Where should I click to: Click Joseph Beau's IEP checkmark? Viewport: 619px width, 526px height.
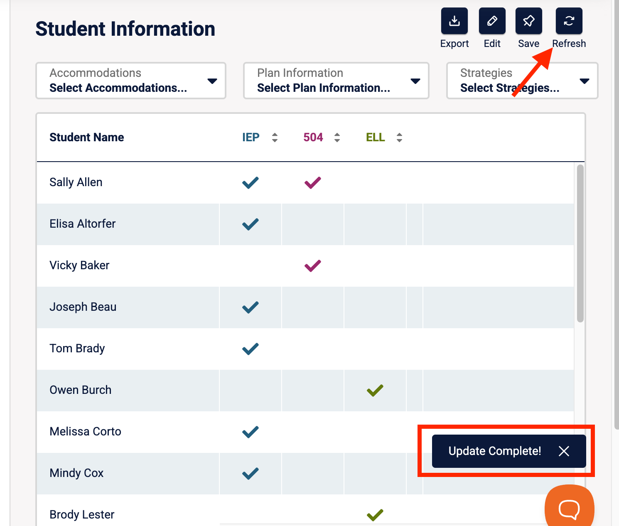[251, 307]
